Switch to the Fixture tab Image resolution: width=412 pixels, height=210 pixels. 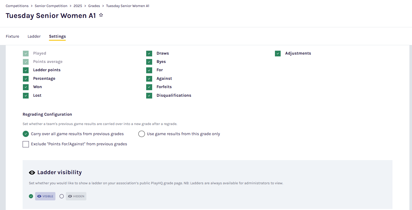click(x=12, y=36)
